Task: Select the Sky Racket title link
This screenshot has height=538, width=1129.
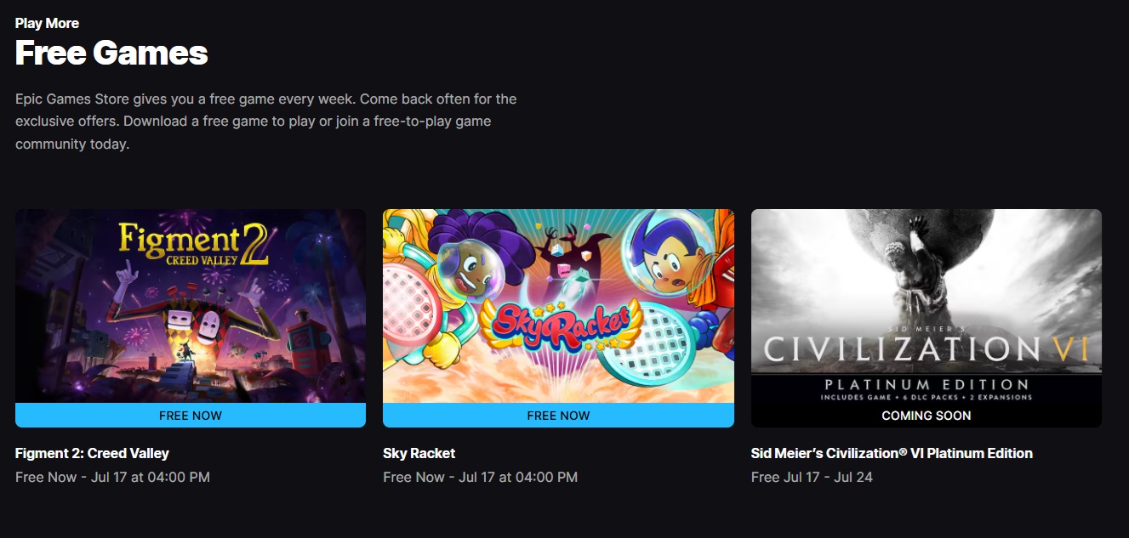Action: point(419,453)
